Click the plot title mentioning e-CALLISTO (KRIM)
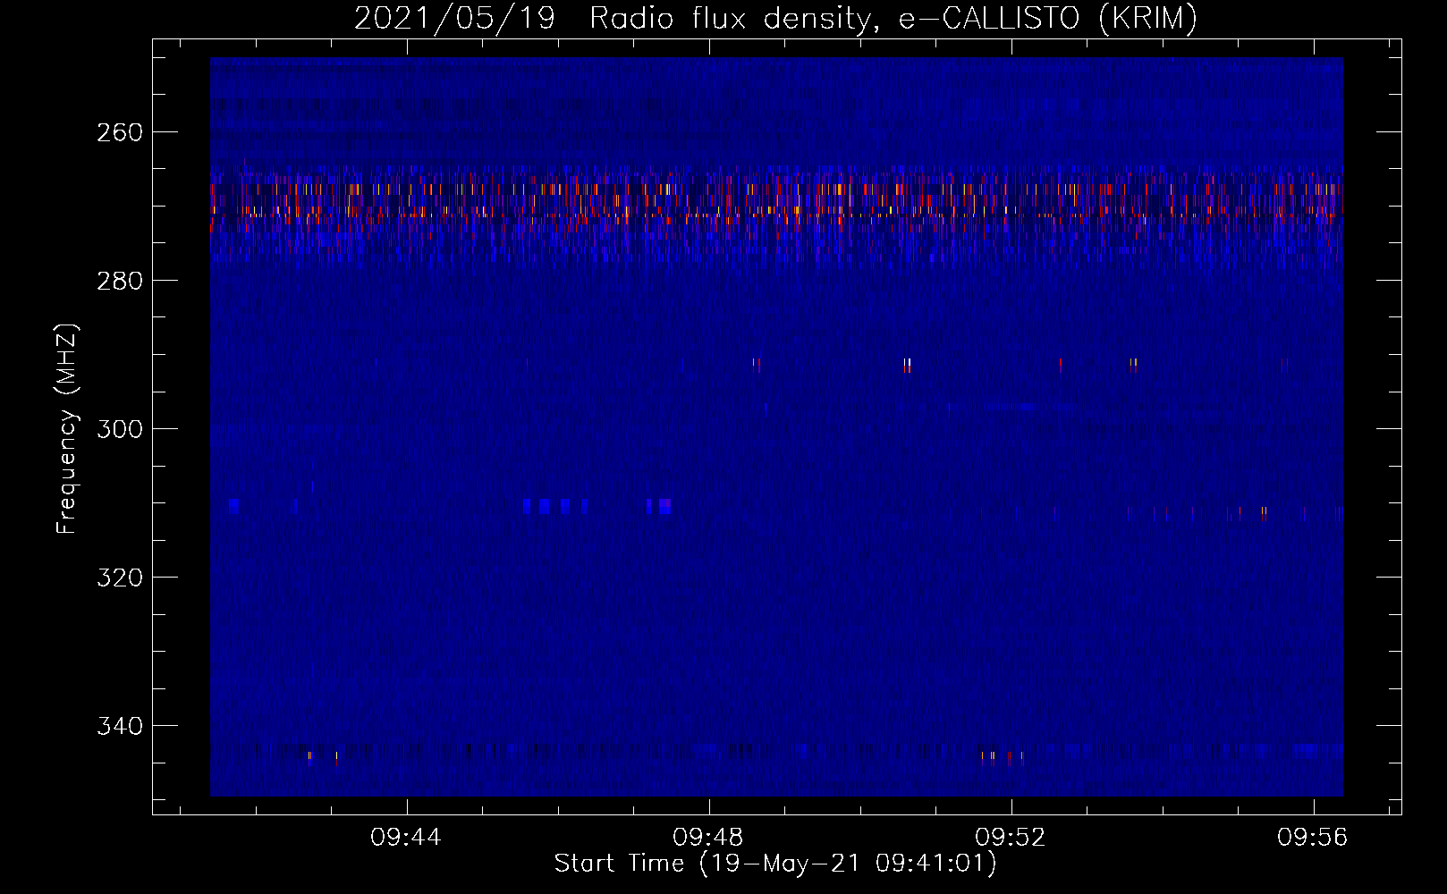 [775, 18]
